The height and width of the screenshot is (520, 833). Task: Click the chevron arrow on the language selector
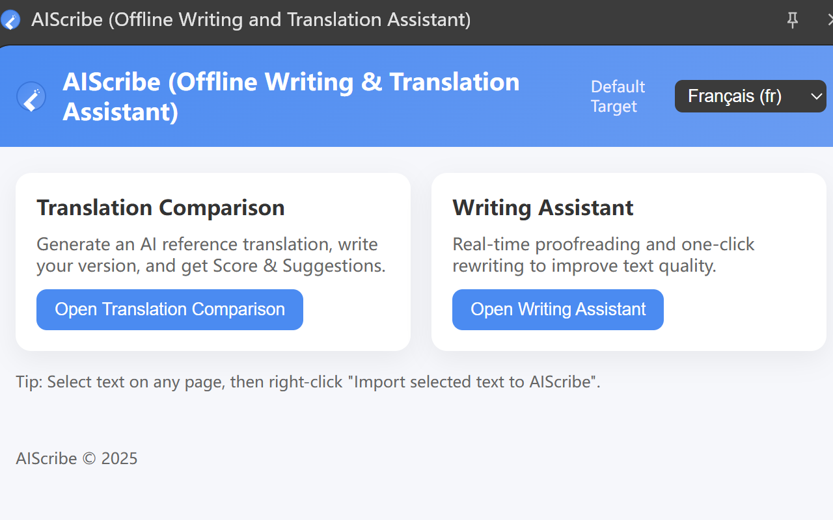click(x=816, y=97)
